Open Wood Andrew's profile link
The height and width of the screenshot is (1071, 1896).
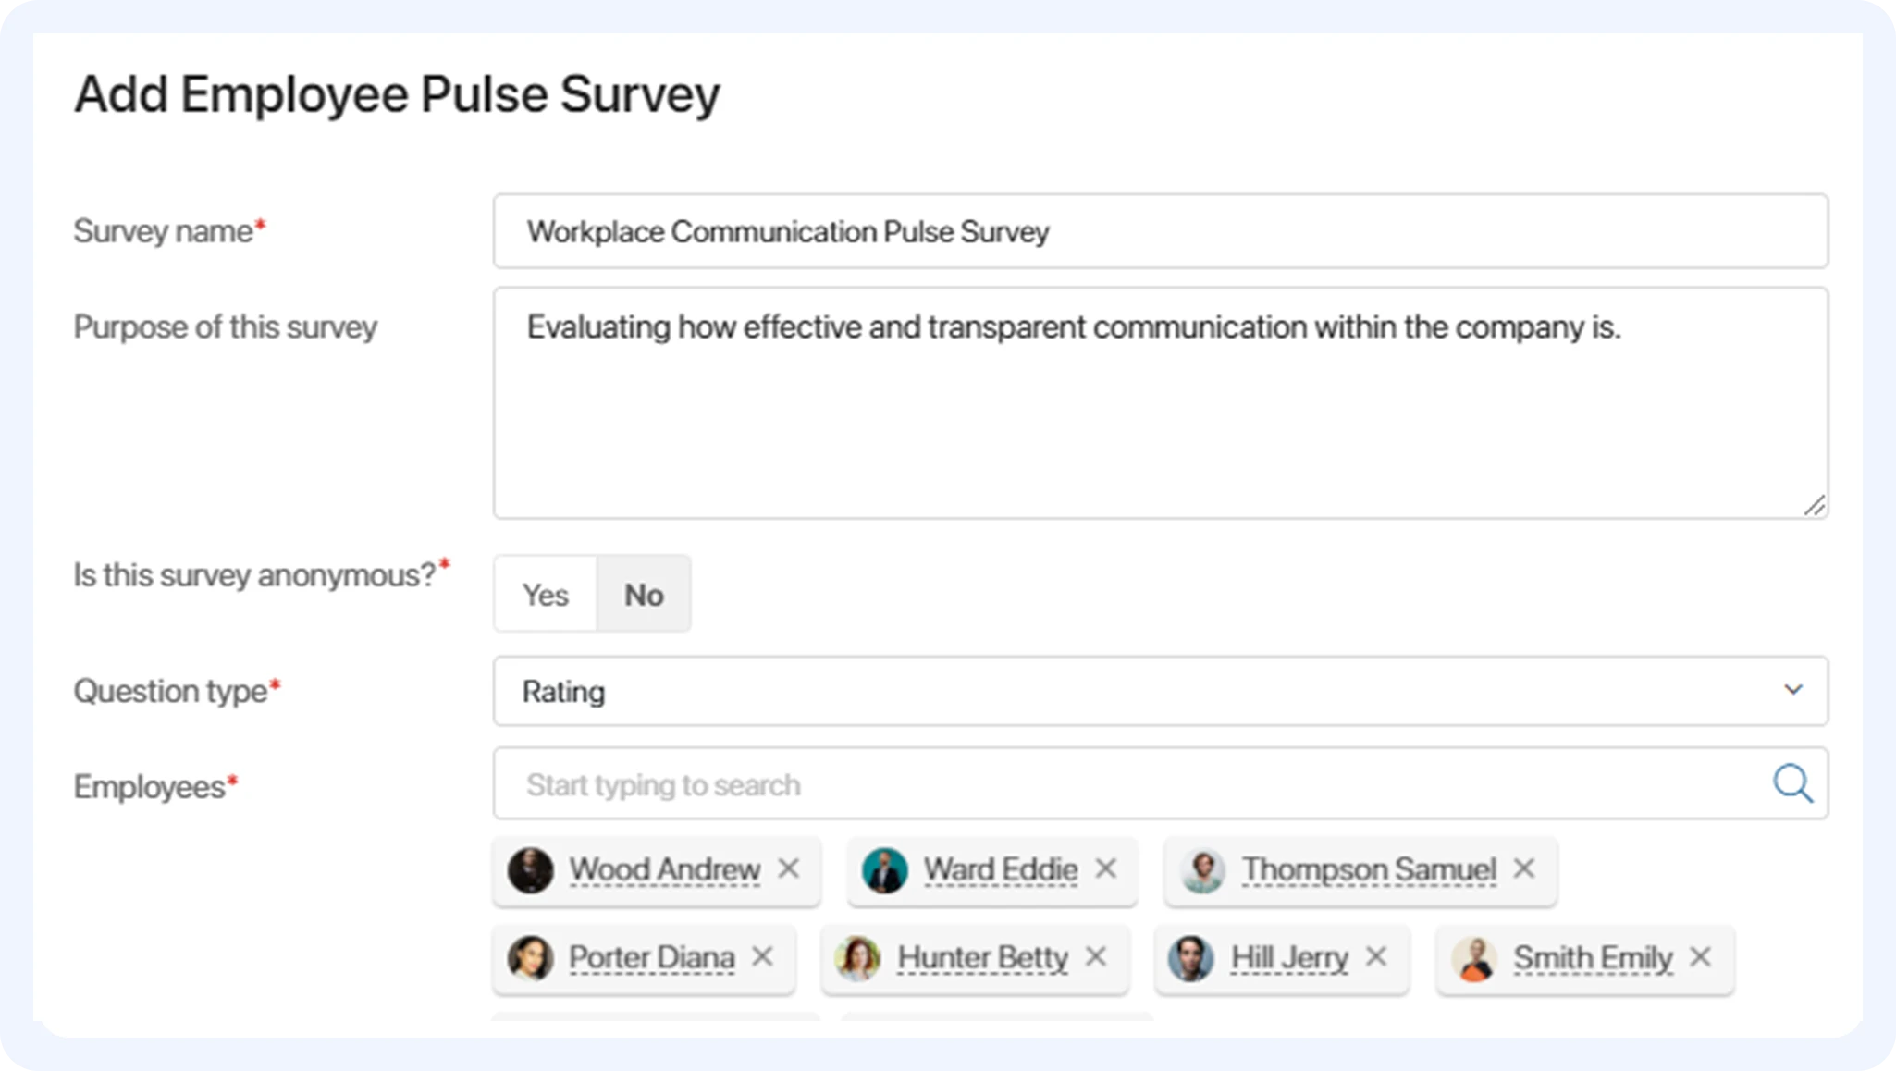tap(664, 869)
